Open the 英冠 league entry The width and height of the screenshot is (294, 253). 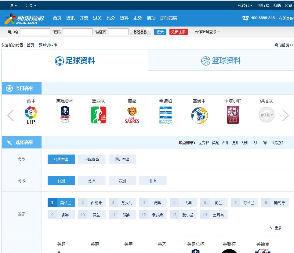pyautogui.click(x=95, y=244)
